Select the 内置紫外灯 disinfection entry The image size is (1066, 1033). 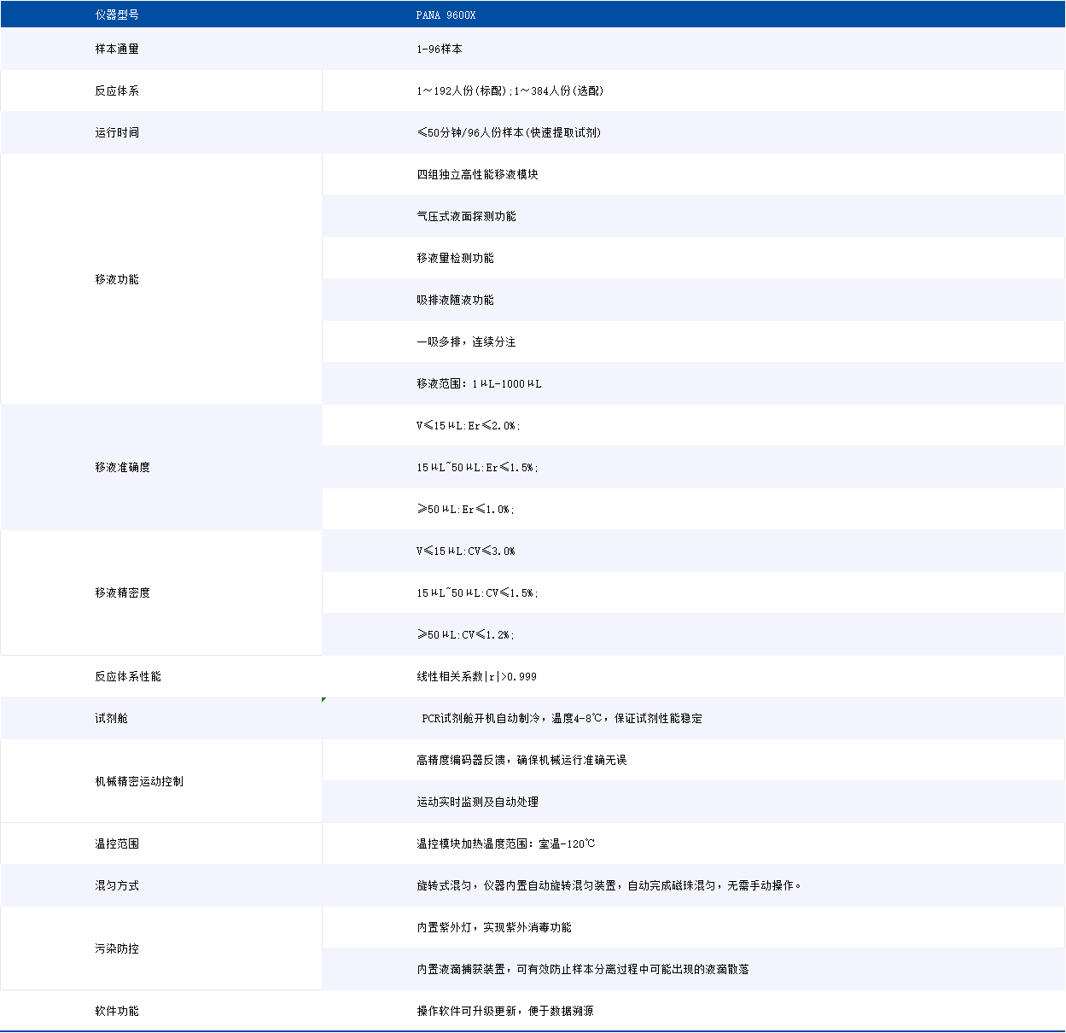(x=493, y=927)
